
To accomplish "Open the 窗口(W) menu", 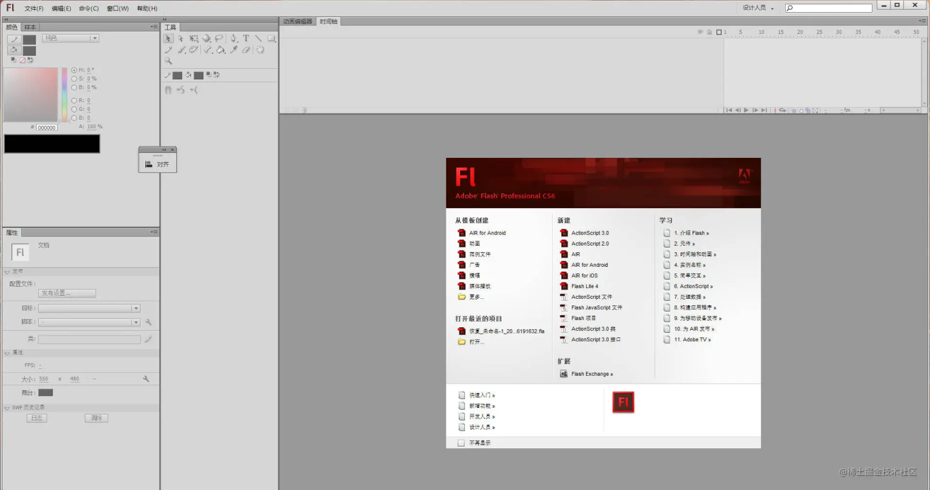I will [117, 8].
